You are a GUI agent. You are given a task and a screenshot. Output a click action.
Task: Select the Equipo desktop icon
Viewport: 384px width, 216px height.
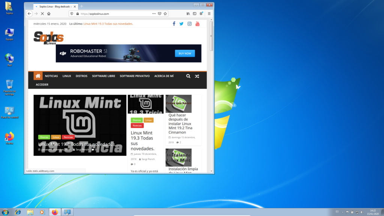(9, 34)
